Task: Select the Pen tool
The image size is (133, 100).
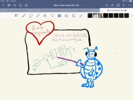Action: point(24,16)
